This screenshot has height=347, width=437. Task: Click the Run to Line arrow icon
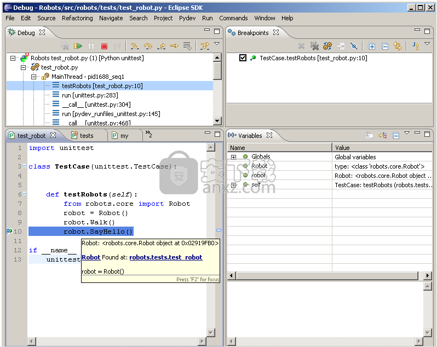(x=174, y=46)
